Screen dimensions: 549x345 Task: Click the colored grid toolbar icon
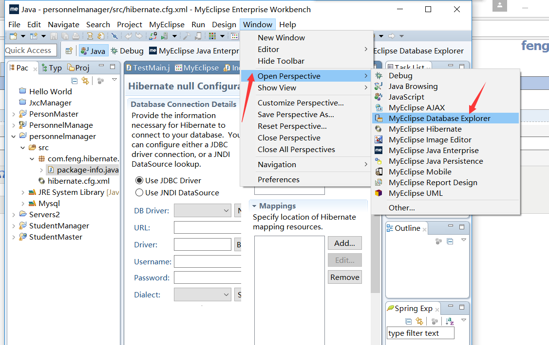pyautogui.click(x=212, y=36)
